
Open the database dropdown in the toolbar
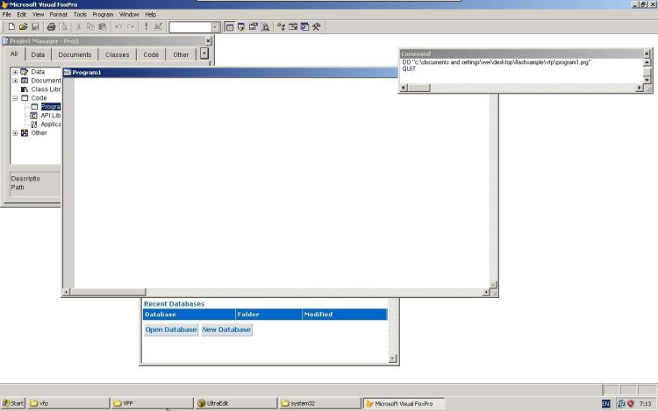[x=215, y=27]
